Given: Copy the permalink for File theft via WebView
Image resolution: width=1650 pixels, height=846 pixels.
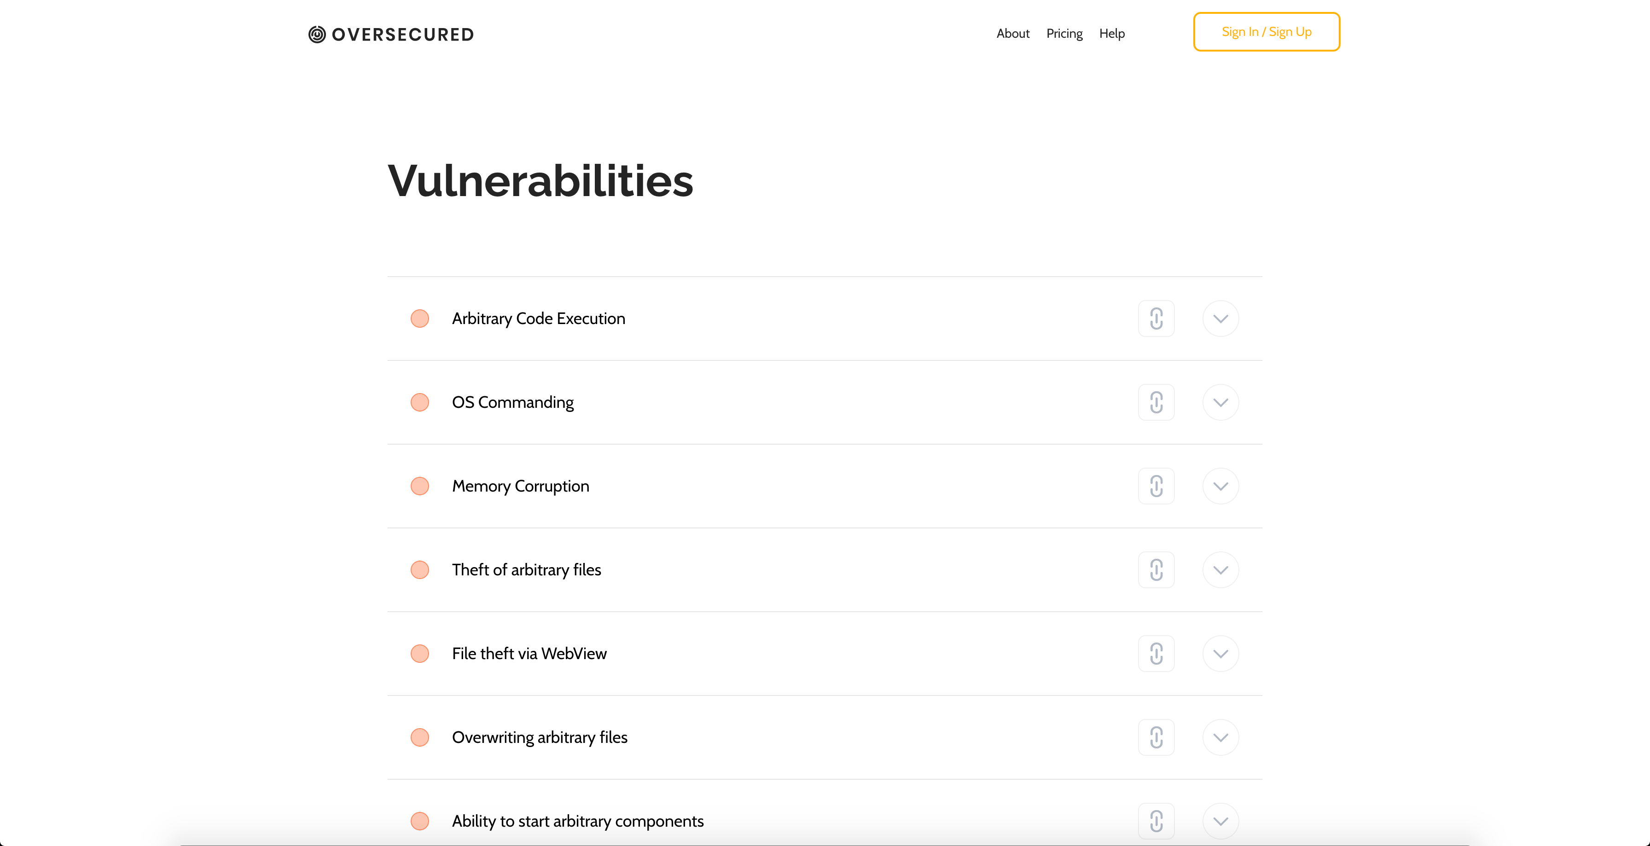Looking at the screenshot, I should [1156, 653].
